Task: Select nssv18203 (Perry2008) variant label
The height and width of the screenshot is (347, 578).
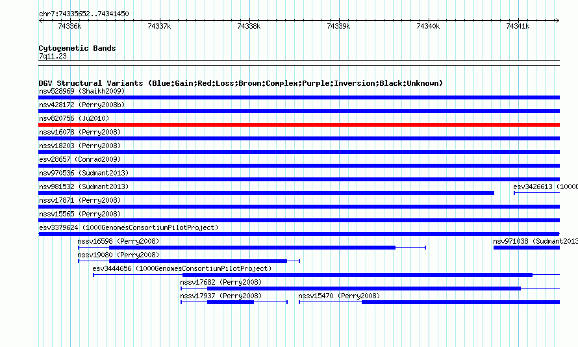Action: 80,146
